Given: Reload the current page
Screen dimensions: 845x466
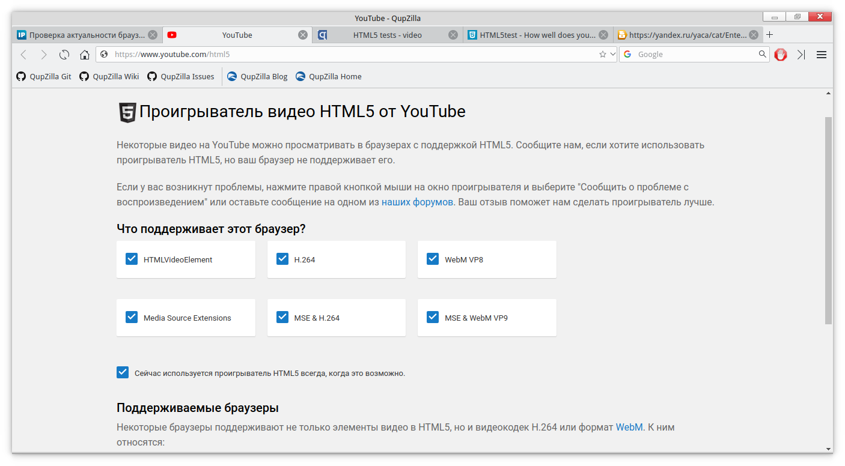Looking at the screenshot, I should coord(64,55).
